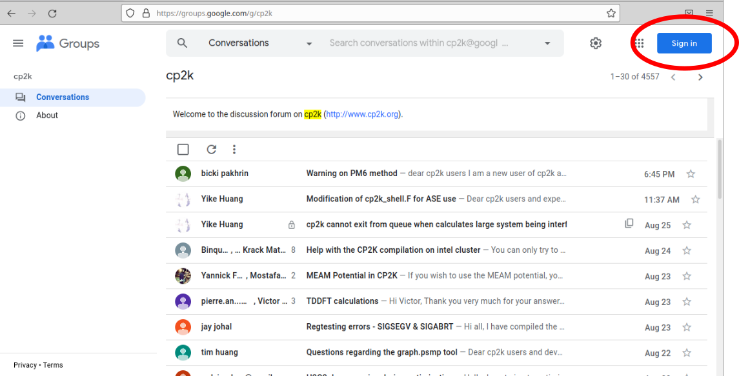This screenshot has width=739, height=376.
Task: Click bicki pakhrin's avatar
Action: (x=183, y=174)
